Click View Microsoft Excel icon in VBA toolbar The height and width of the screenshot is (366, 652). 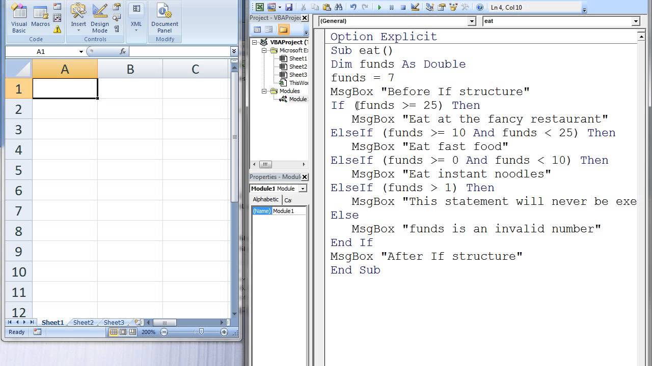click(x=260, y=7)
